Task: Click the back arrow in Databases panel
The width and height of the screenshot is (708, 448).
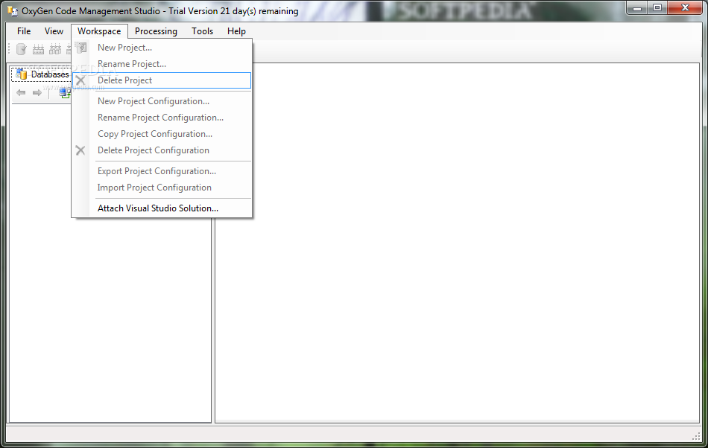Action: [21, 92]
